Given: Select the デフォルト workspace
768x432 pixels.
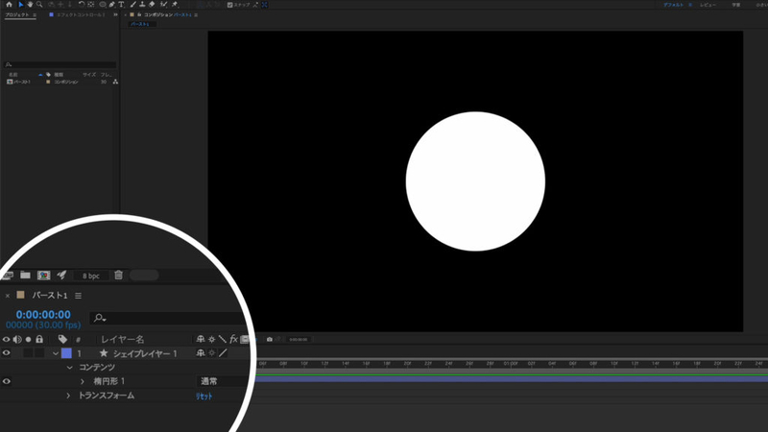Looking at the screenshot, I should pos(674,5).
